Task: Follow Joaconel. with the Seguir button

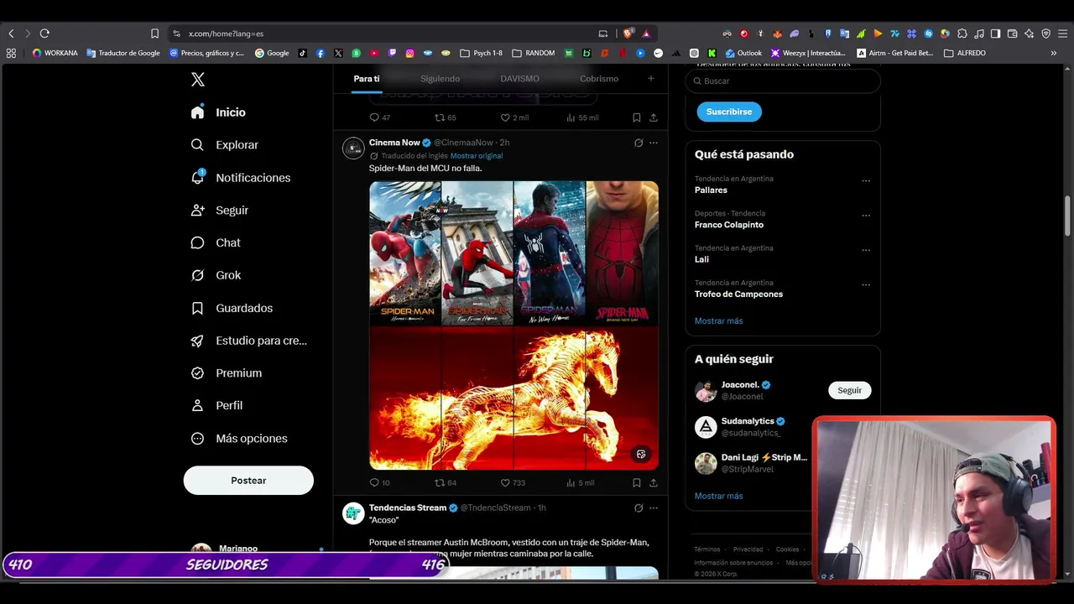Action: point(849,390)
